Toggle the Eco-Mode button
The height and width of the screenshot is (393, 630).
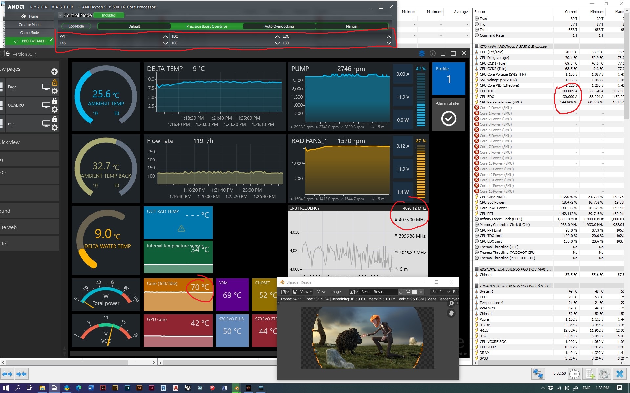coord(76,26)
